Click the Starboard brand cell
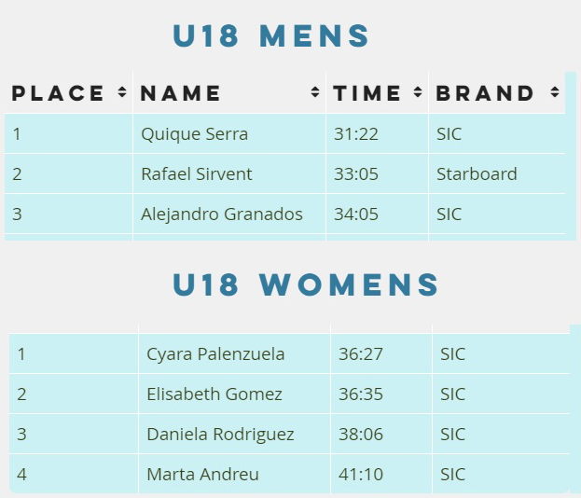 (497, 173)
